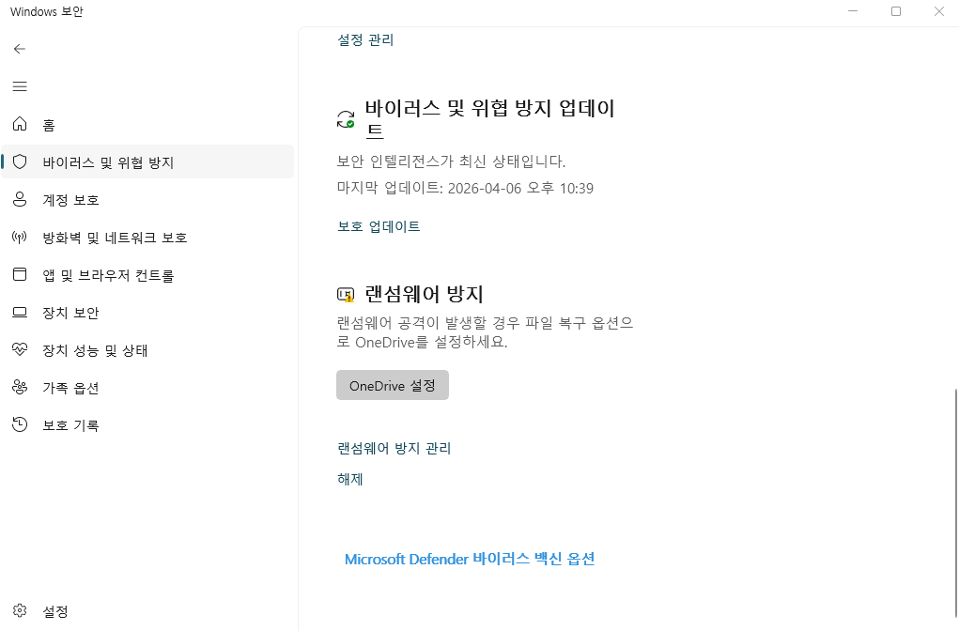
Task: Minimize the Windows 보안 window
Action: 853,11
